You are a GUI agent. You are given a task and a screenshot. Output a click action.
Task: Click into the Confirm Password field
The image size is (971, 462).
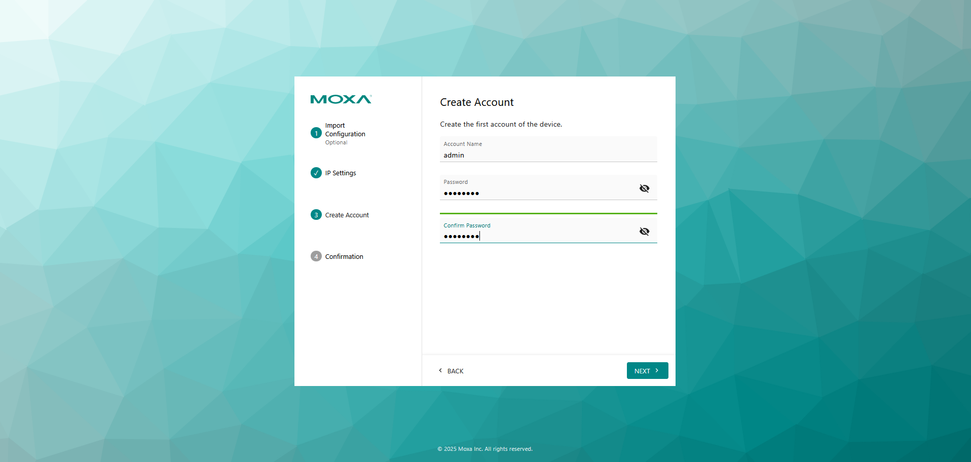[537, 236]
